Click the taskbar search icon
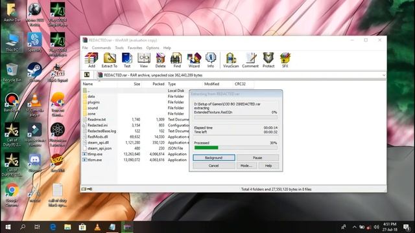 click(x=23, y=227)
